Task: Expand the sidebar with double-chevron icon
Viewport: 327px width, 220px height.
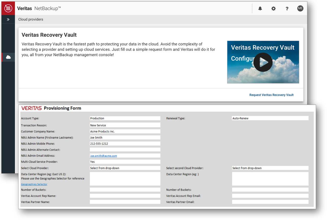Action: 8,19
